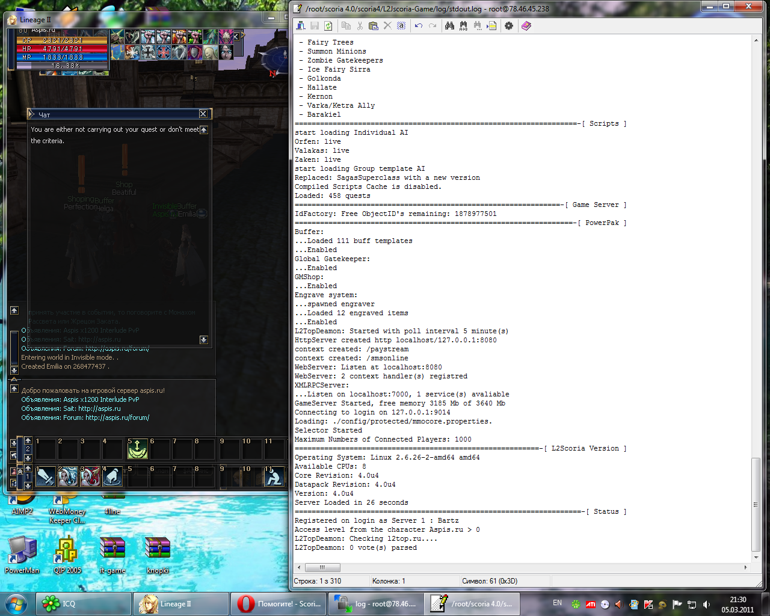This screenshot has width=770, height=616.
Task: Use the sword Attack action in slot 1
Action: tap(46, 476)
